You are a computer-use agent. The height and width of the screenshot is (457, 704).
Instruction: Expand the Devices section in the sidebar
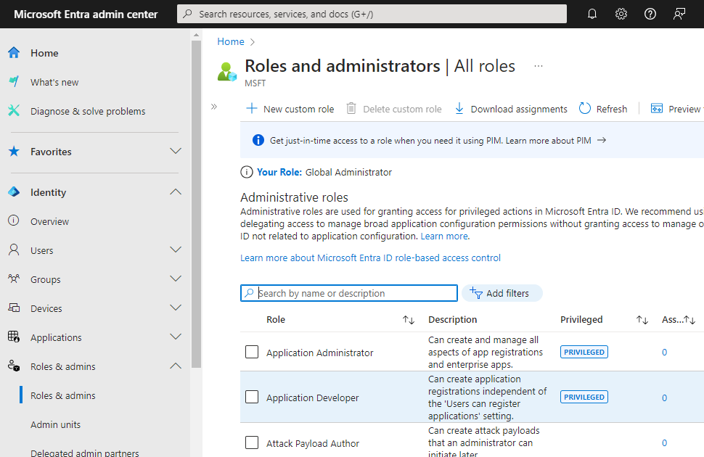[175, 308]
